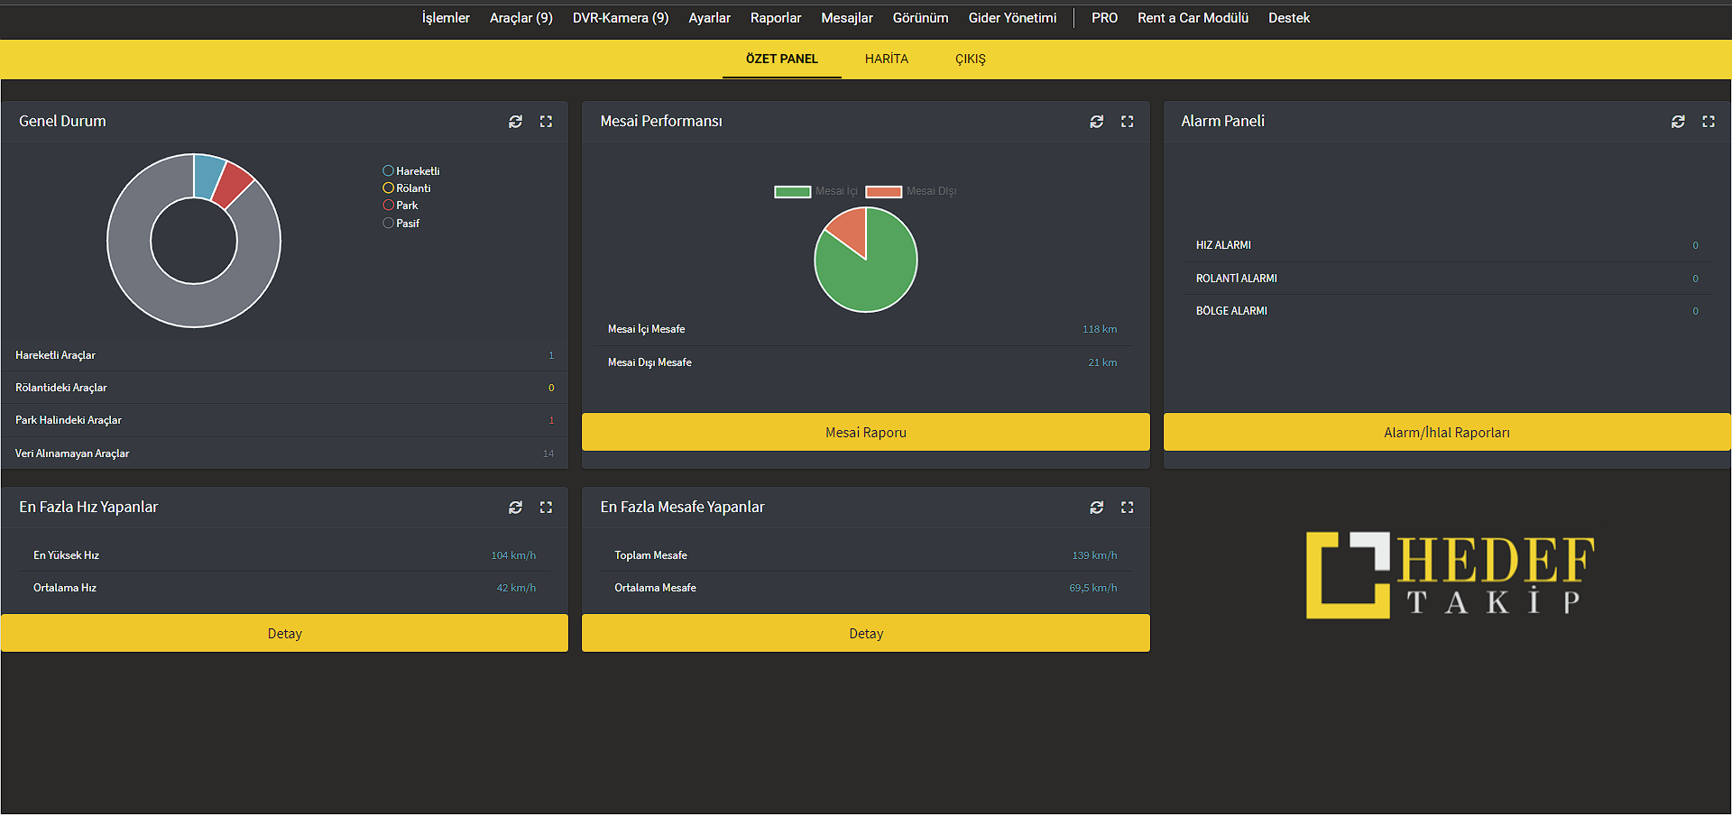Open the Destek menu

(x=1289, y=18)
